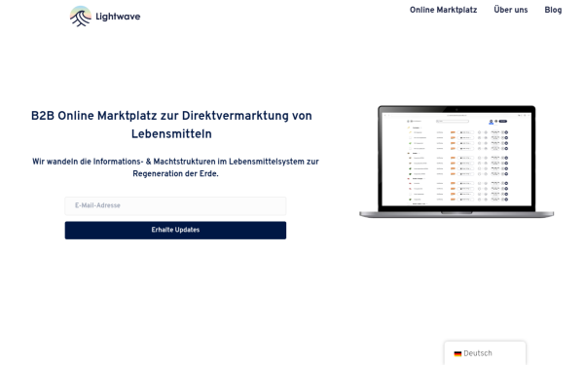
Task: Click the German flag icon
Action: (x=457, y=353)
